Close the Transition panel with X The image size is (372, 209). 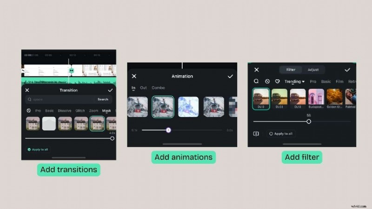[27, 90]
